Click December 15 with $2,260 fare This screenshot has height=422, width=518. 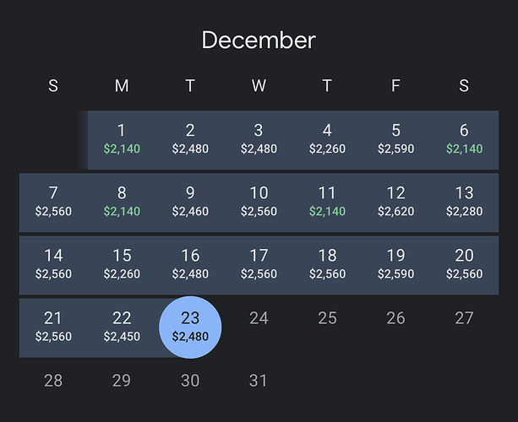click(122, 264)
